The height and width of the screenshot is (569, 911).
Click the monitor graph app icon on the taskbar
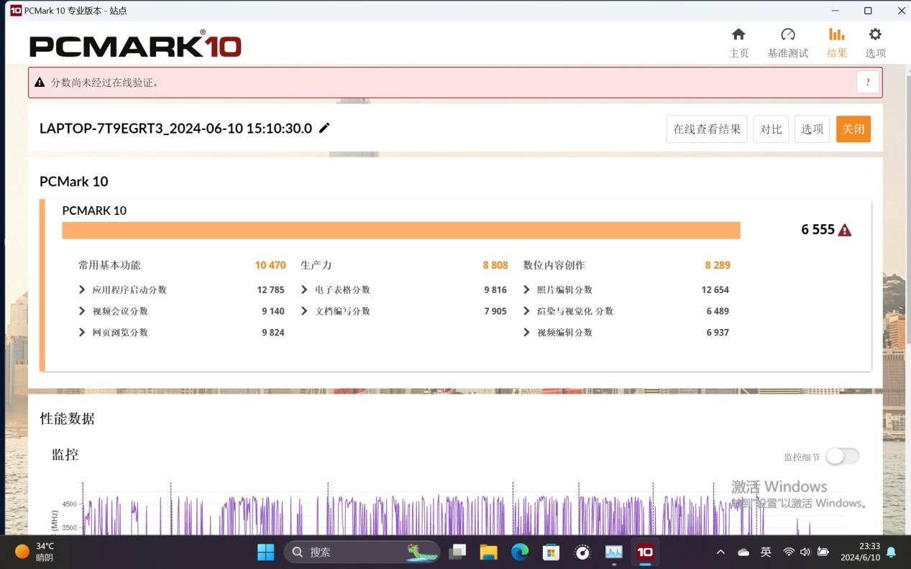[614, 552]
